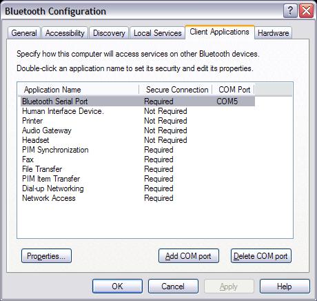317x301 pixels.
Task: Select the Dial-up Networking entry
Action: click(138, 188)
